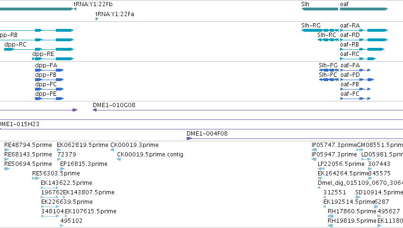
Task: Click the tRNA:Y1:22Fb arrow glyph
Action: [x=75, y=9]
